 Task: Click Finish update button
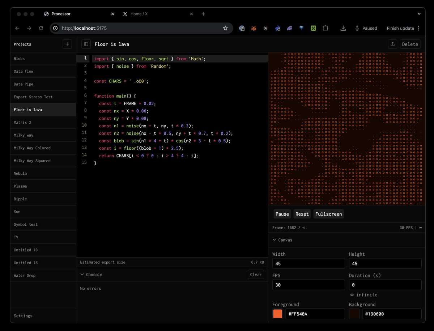pyautogui.click(x=400, y=28)
